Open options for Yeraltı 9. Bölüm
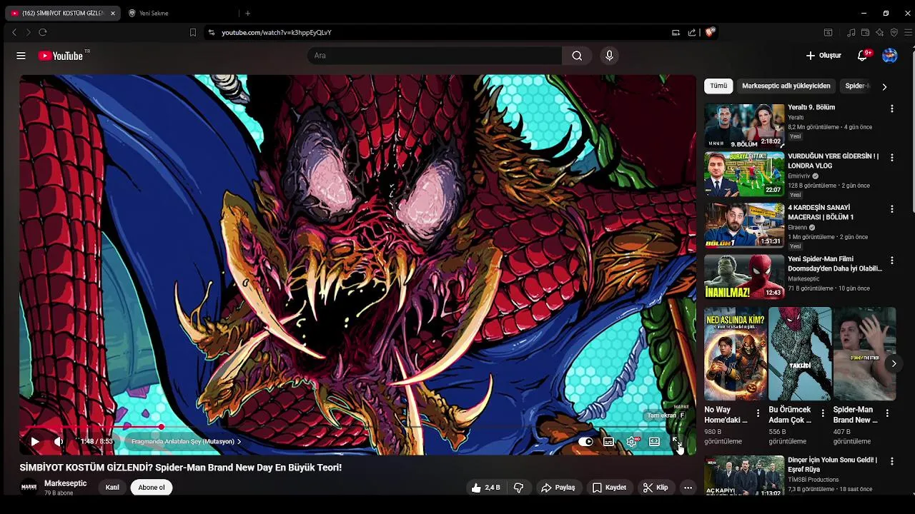 [891, 109]
